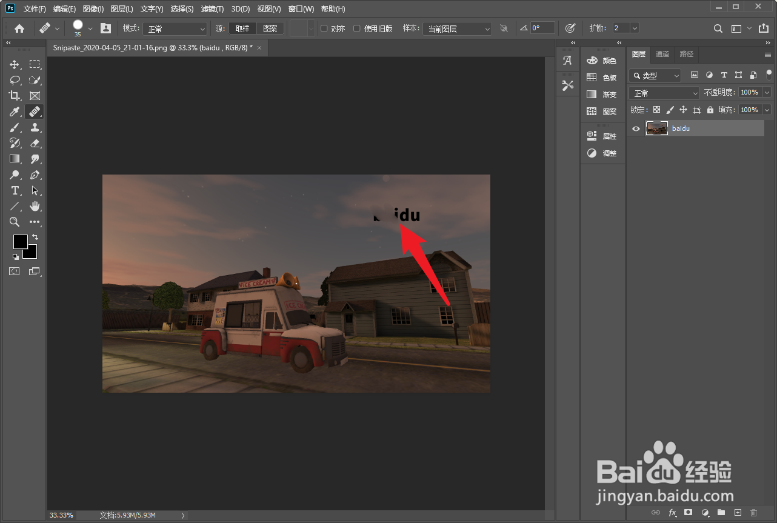Open the Clone Source panel icon
The image size is (777, 523).
pyautogui.click(x=106, y=28)
